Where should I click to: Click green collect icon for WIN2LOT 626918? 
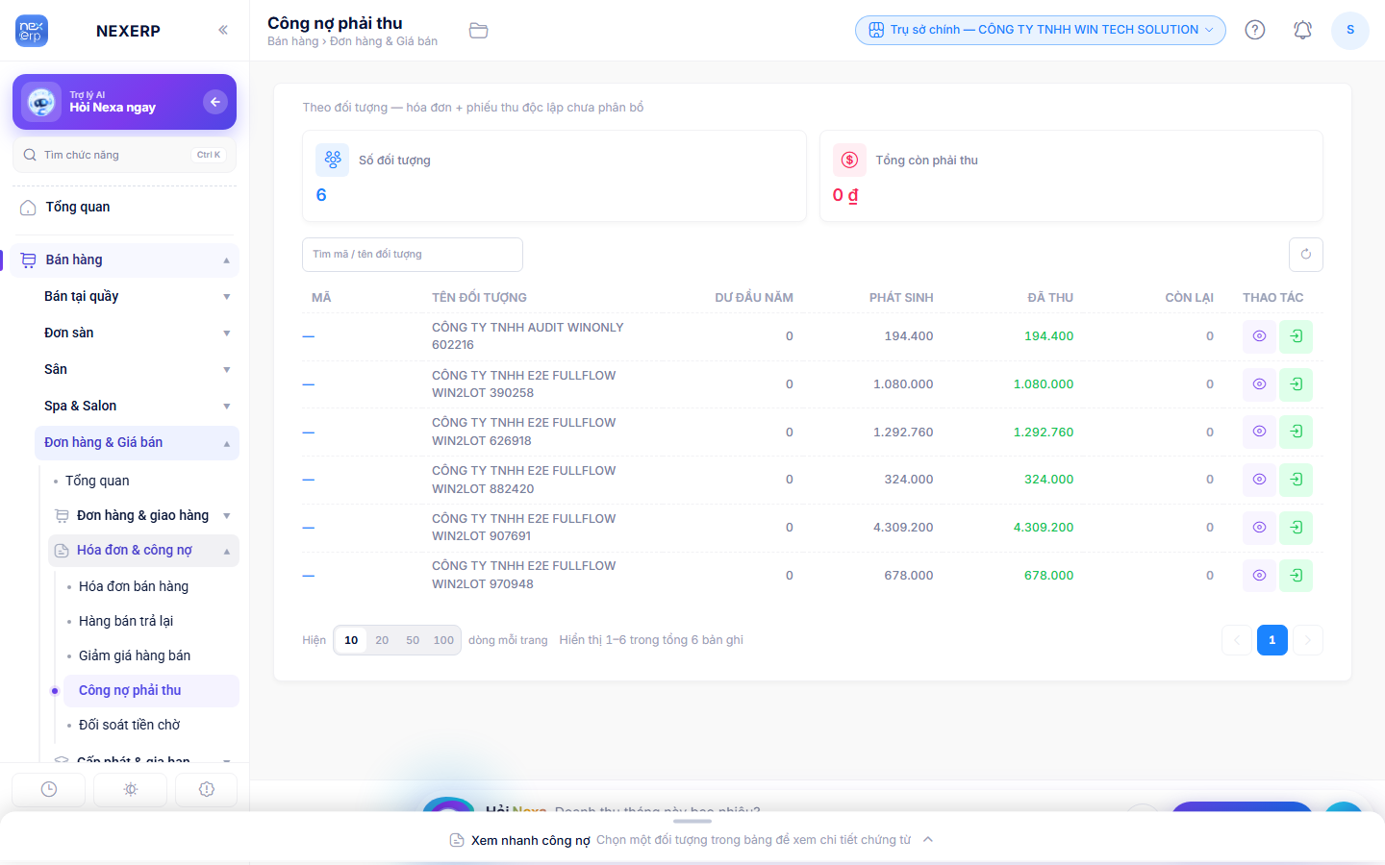[x=1297, y=432]
